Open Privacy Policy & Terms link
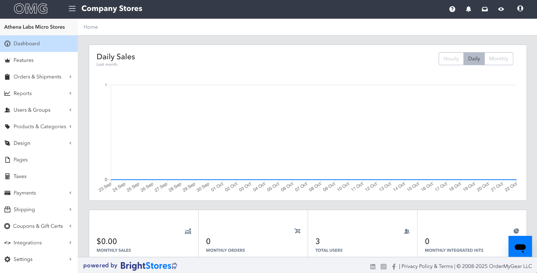This screenshot has width=537, height=273. [427, 266]
